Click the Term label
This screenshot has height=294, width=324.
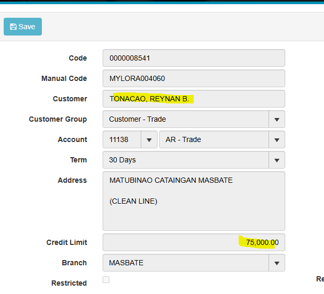pyautogui.click(x=79, y=160)
